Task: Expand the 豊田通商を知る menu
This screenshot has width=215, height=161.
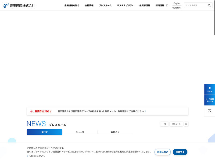Action: [x=72, y=5]
